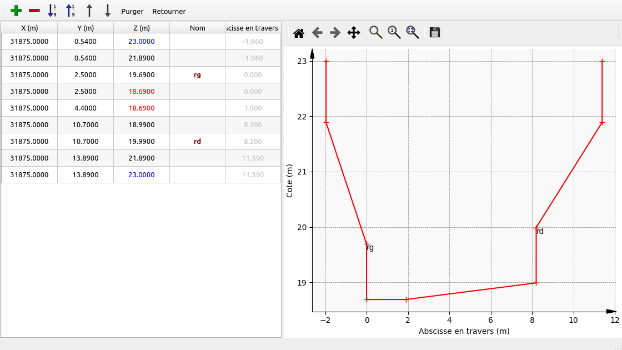Sort points in ascending order

click(52, 11)
